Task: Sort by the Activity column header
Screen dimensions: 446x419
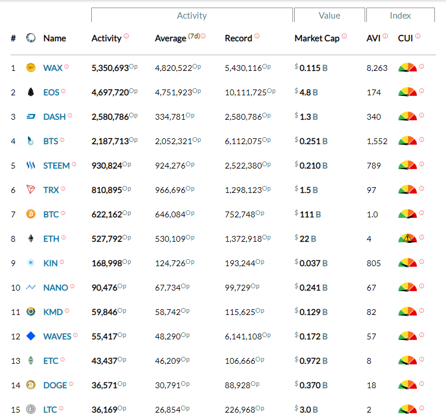Action: (106, 38)
